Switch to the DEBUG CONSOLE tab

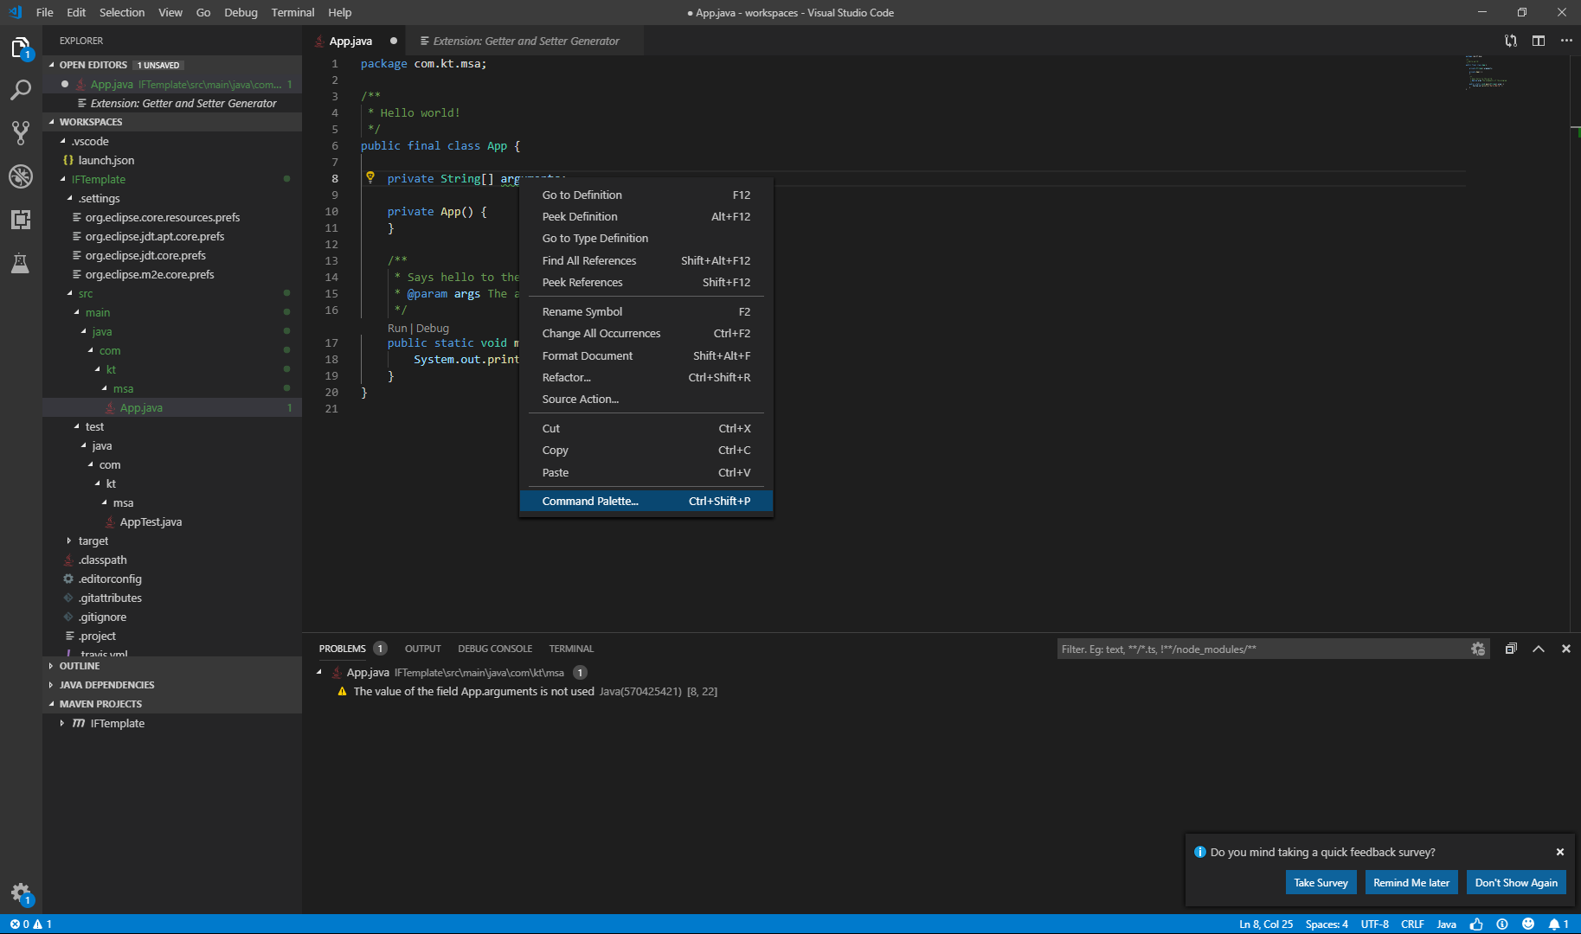click(495, 649)
